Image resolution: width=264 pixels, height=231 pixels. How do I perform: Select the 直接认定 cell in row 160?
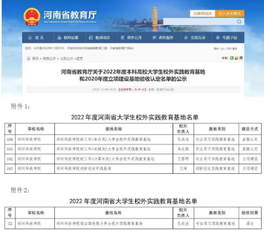(250, 139)
